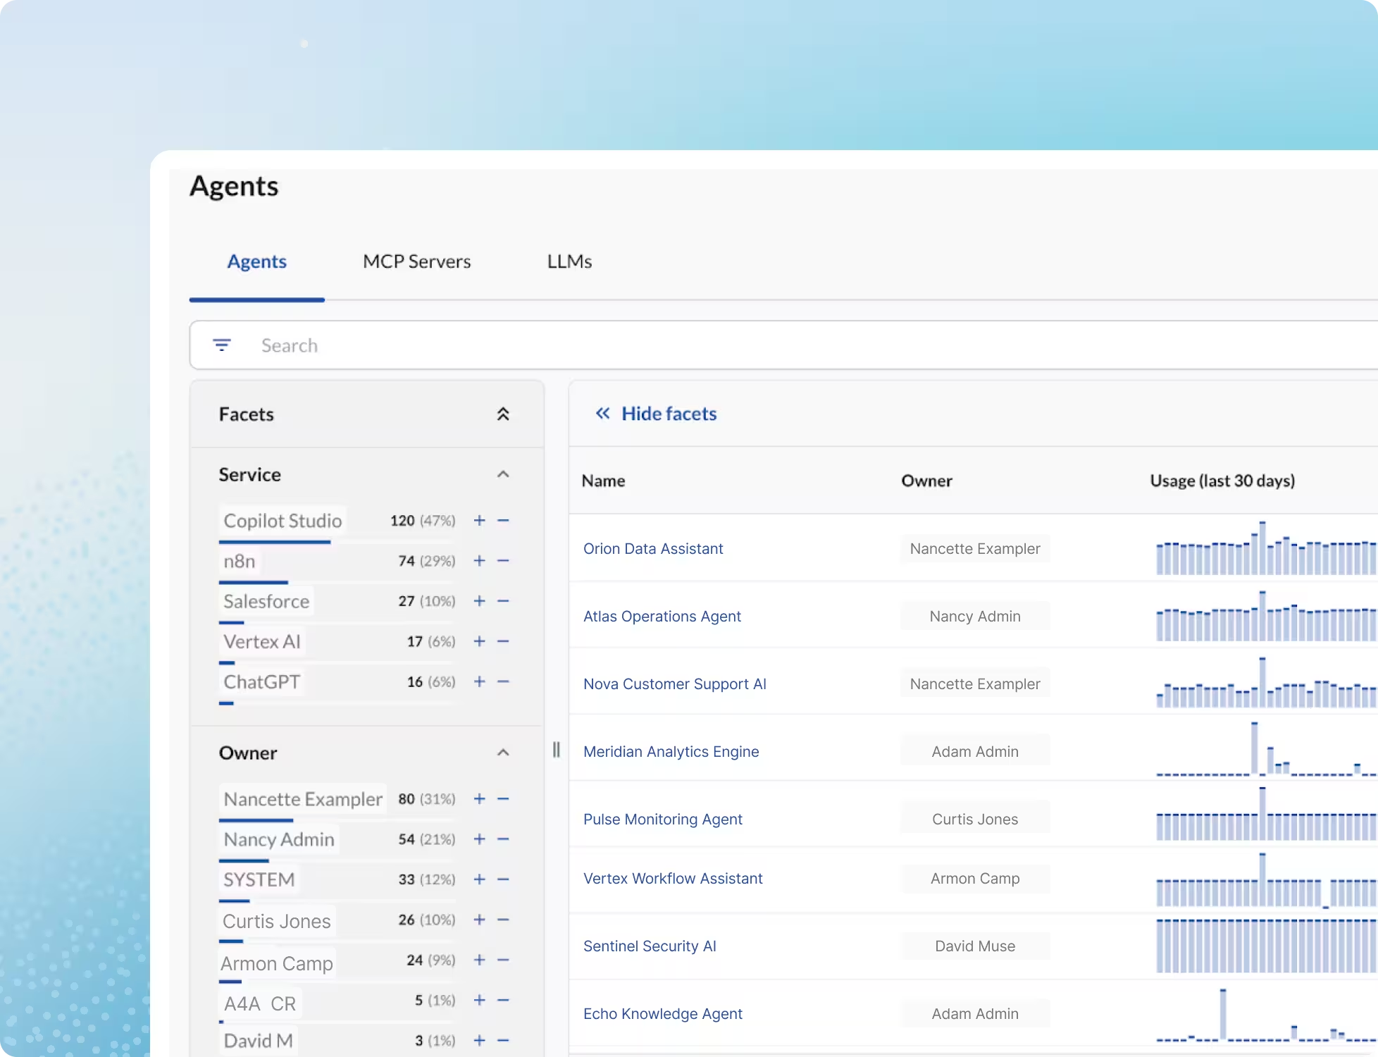Exclude Armon Camp owner facet
The width and height of the screenshot is (1378, 1057).
tap(503, 960)
